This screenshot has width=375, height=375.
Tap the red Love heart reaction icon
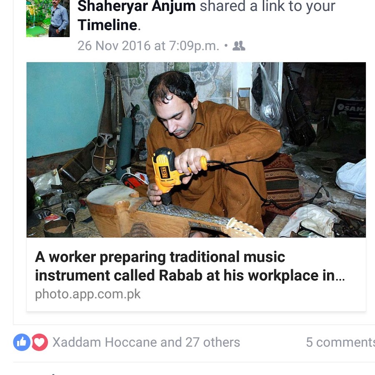click(40, 342)
